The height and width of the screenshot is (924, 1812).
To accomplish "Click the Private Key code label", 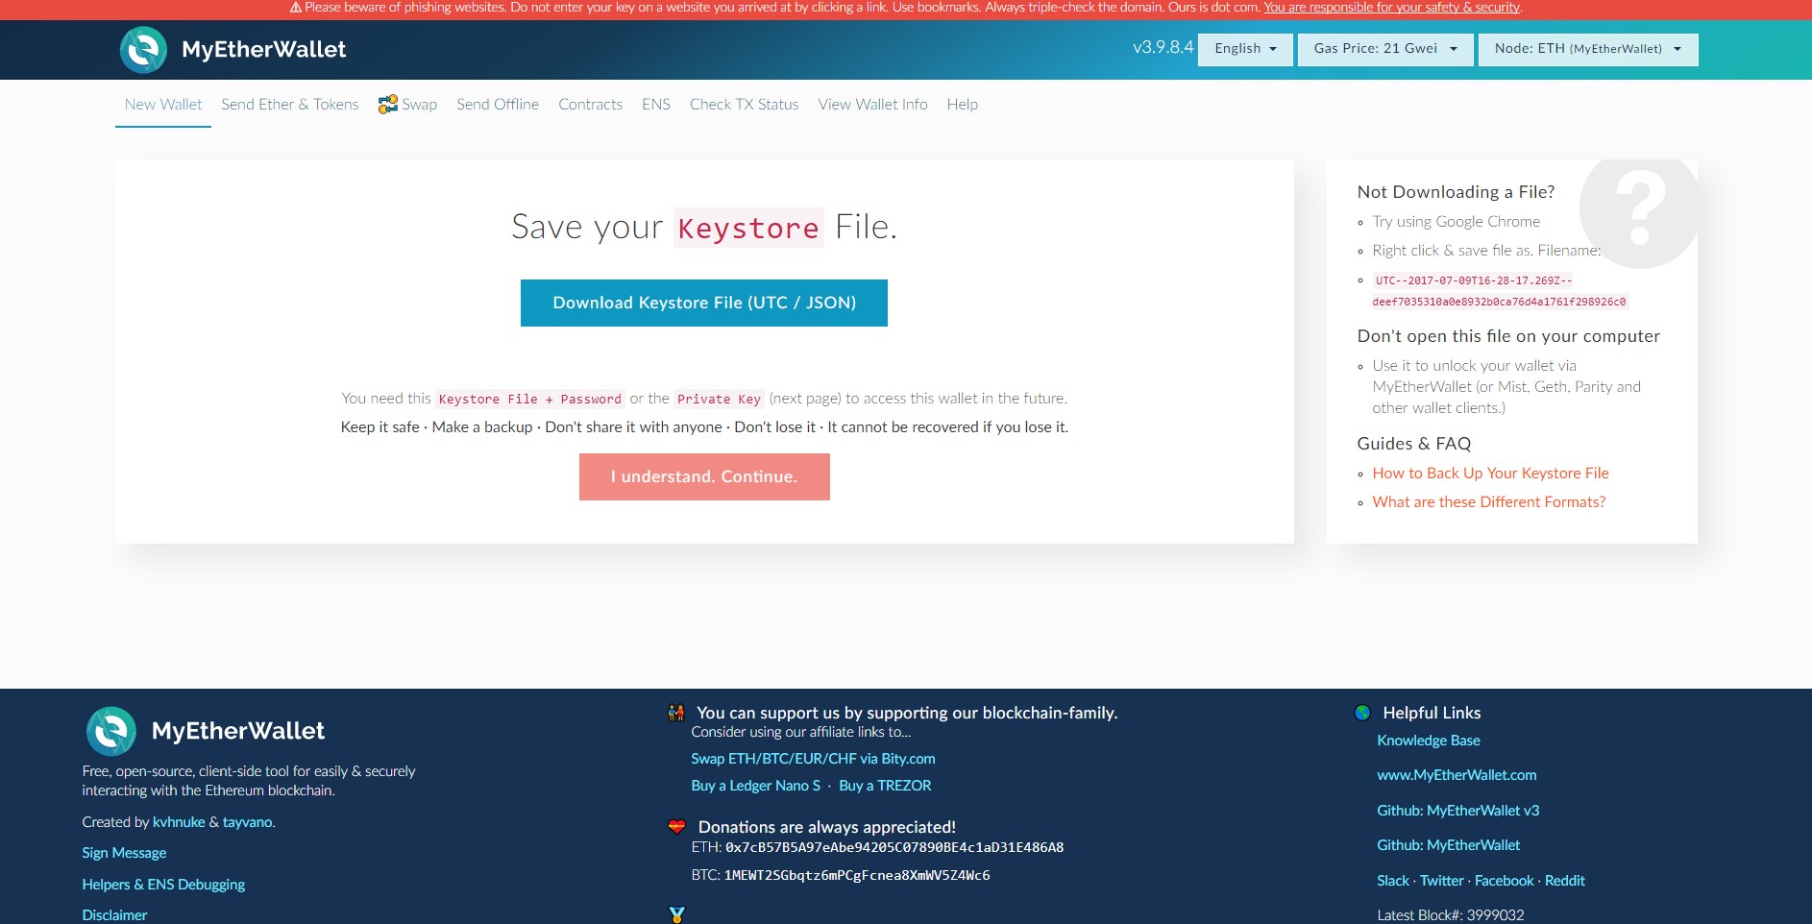I will [x=720, y=399].
